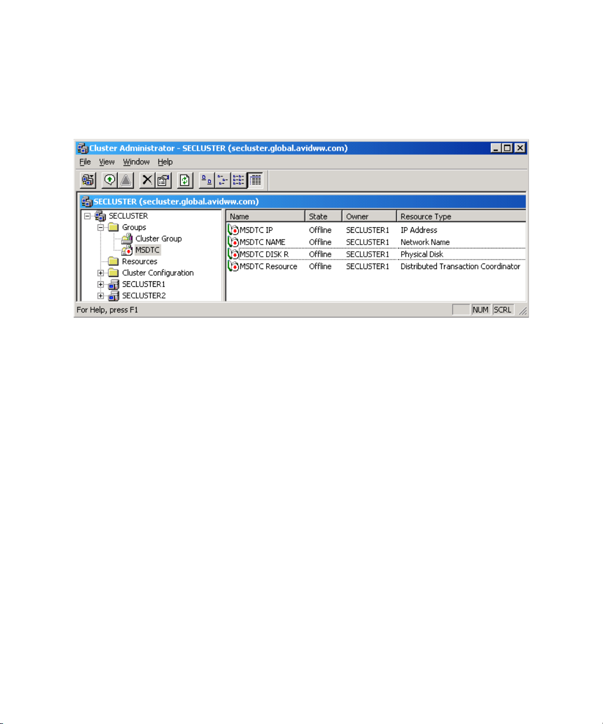Collapse the Groups tree node
This screenshot has width=603, height=724.
coord(100,227)
